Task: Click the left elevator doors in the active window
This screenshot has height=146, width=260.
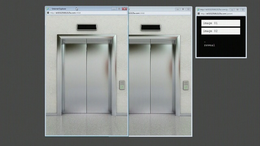Action: point(87,76)
